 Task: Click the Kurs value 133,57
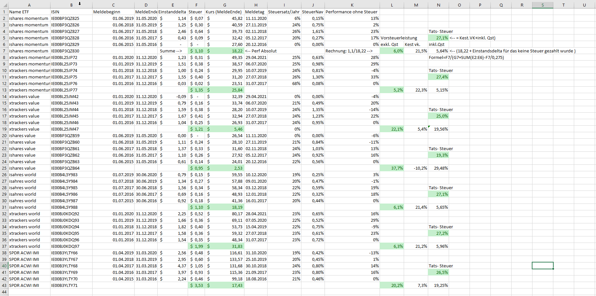pos(225,259)
